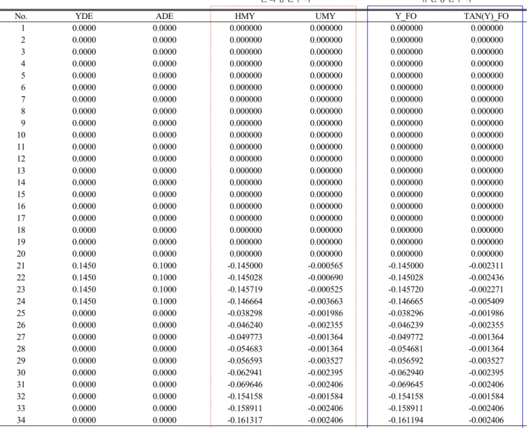Click the ADE column header
527x428 pixels.
pos(164,16)
